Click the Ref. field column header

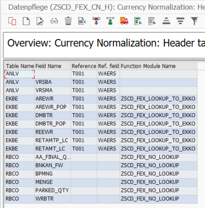coord(108,66)
